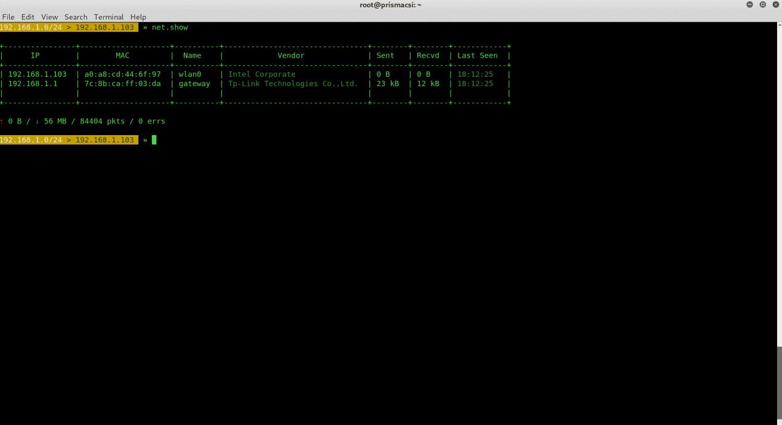Select the net.show command text

[170, 27]
